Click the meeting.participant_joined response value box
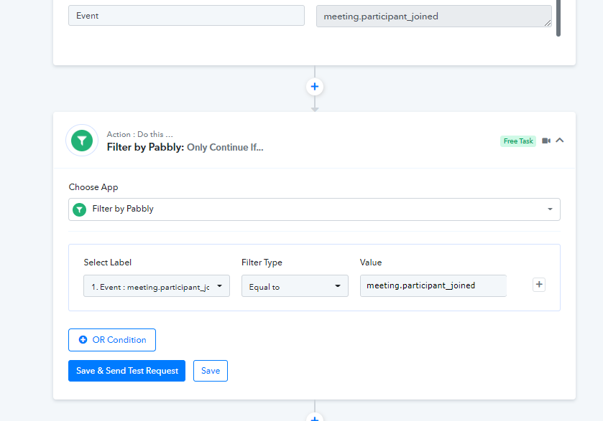 434,16
